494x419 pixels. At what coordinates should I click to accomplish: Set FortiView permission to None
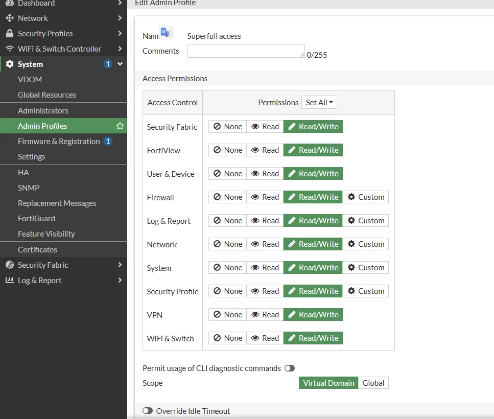click(227, 150)
